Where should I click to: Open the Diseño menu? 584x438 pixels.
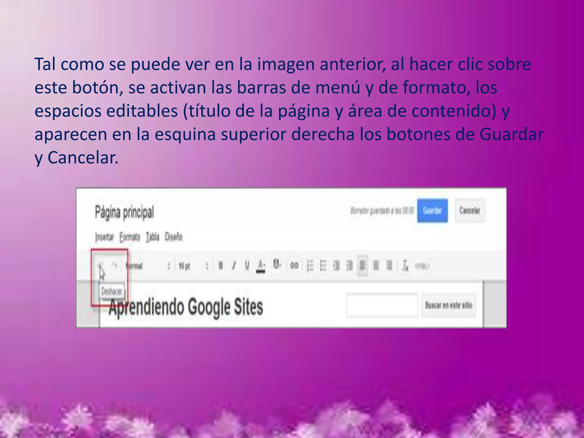pyautogui.click(x=173, y=237)
